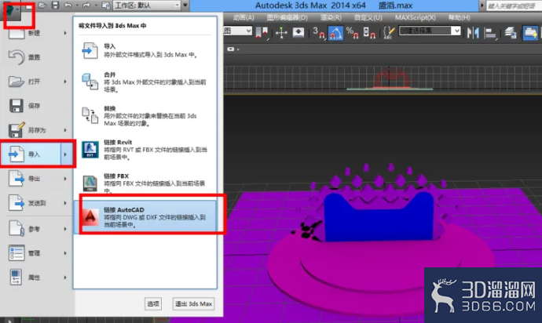Screen dimensions: 542x323
Task: Click the Replace icon in right pane
Action: pos(90,115)
